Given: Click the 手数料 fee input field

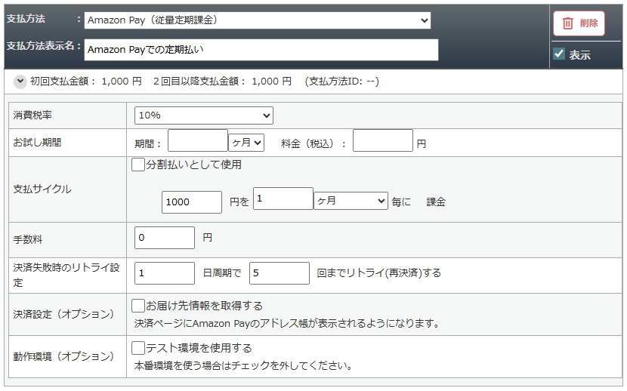Looking at the screenshot, I should tap(164, 238).
